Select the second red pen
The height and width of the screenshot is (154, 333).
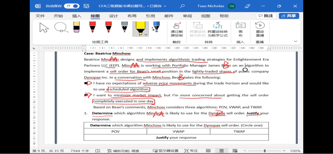pos(109,27)
